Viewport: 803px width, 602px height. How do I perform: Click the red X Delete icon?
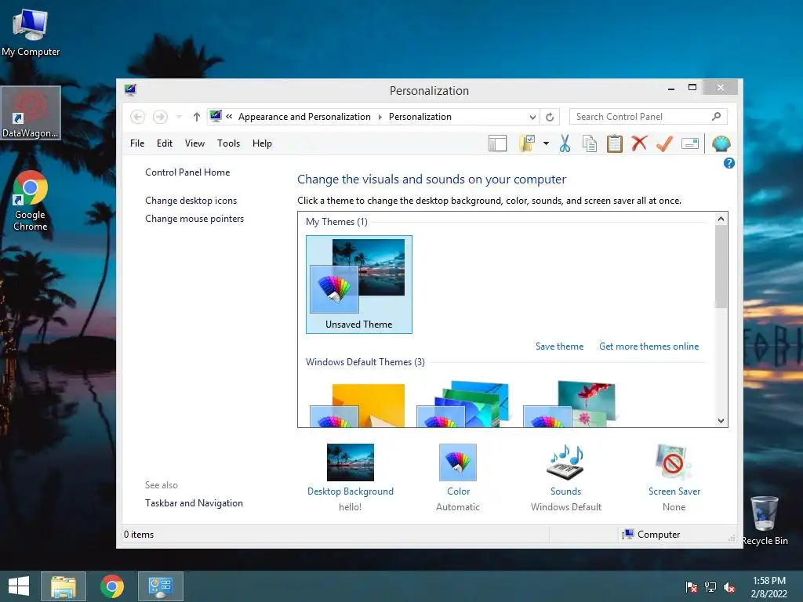coord(639,143)
